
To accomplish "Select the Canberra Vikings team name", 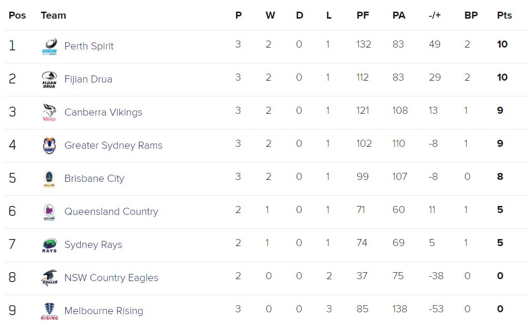I will tap(103, 112).
